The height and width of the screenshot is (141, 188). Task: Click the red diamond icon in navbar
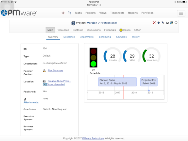click(x=63, y=13)
